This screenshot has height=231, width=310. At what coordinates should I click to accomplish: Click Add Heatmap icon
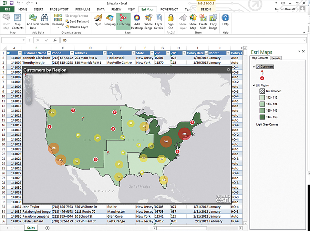[137, 22]
